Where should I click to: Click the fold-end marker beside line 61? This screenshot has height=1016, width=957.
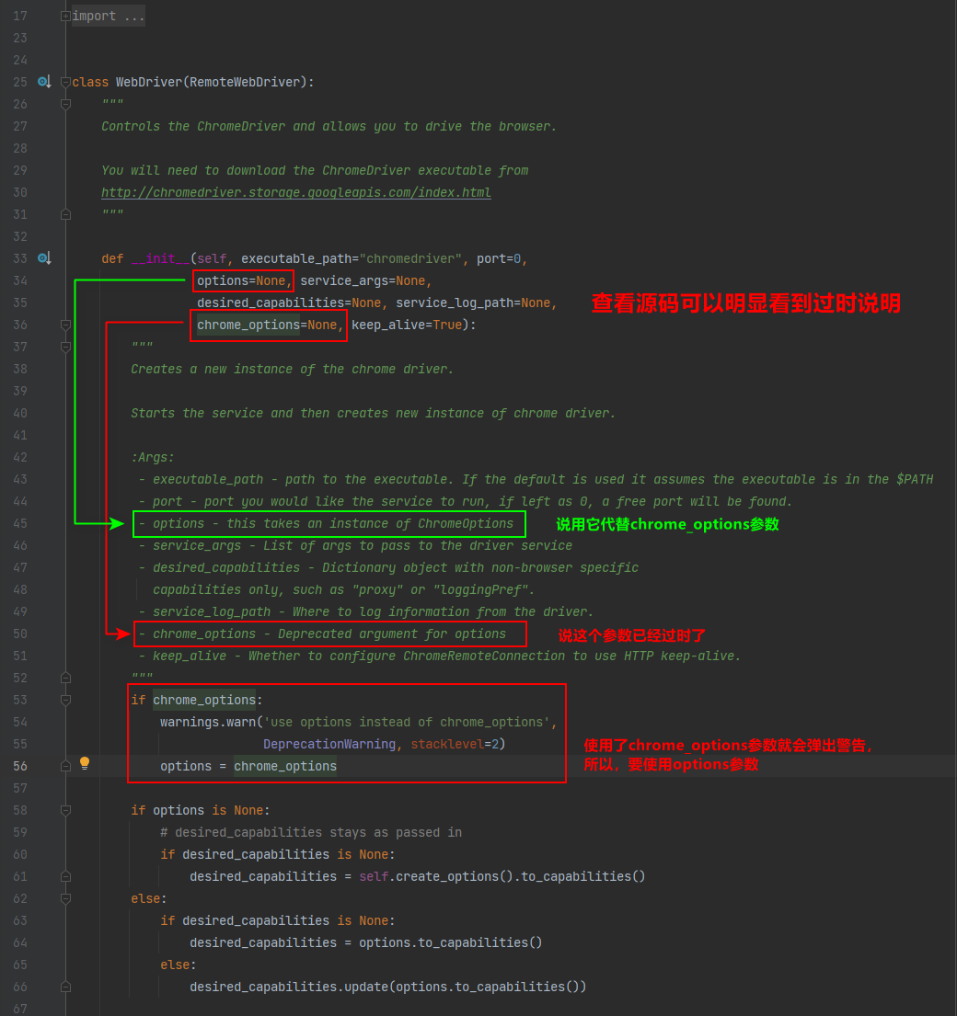click(65, 876)
